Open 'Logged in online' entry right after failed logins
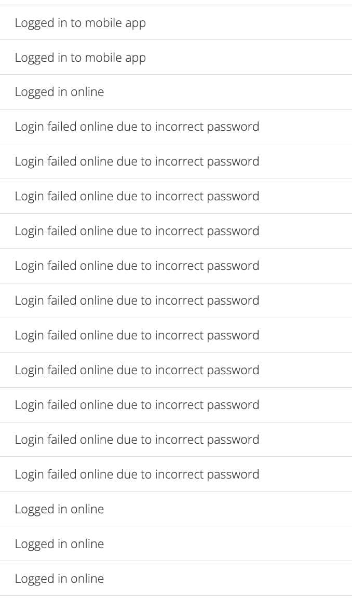The image size is (352, 600). tap(59, 509)
